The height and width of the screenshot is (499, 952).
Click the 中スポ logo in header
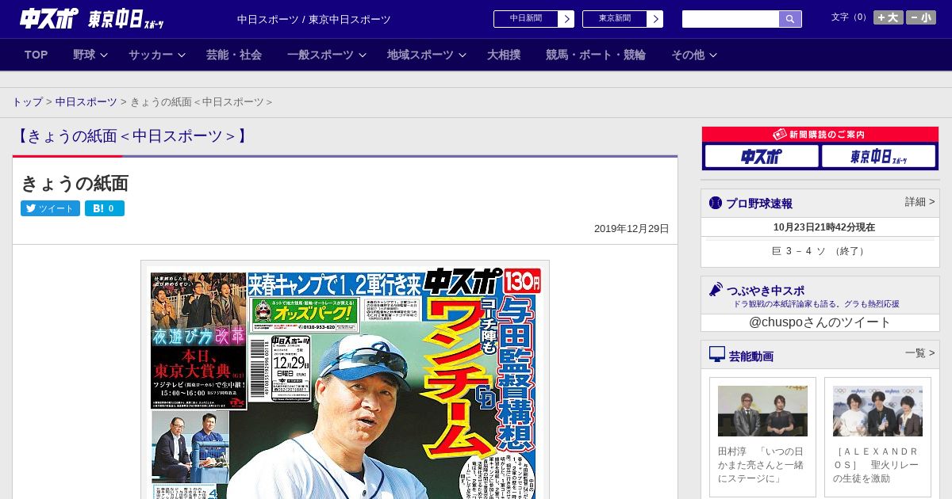pos(49,18)
